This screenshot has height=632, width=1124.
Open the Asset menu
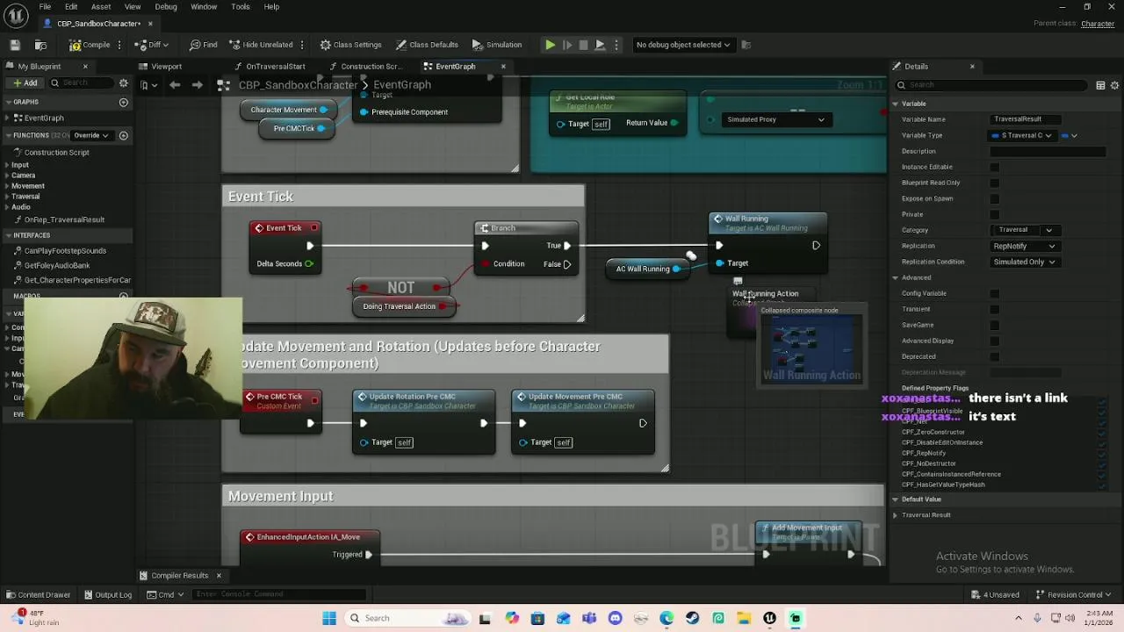click(x=101, y=7)
